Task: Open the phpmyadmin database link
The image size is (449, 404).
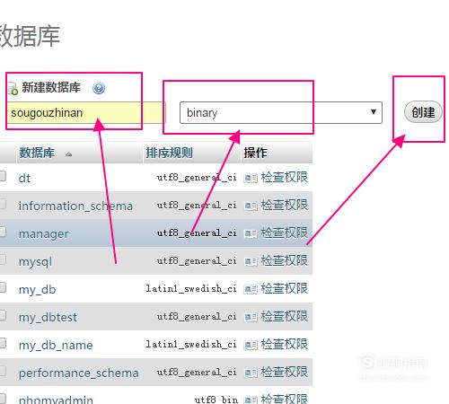Action: pyautogui.click(x=56, y=400)
